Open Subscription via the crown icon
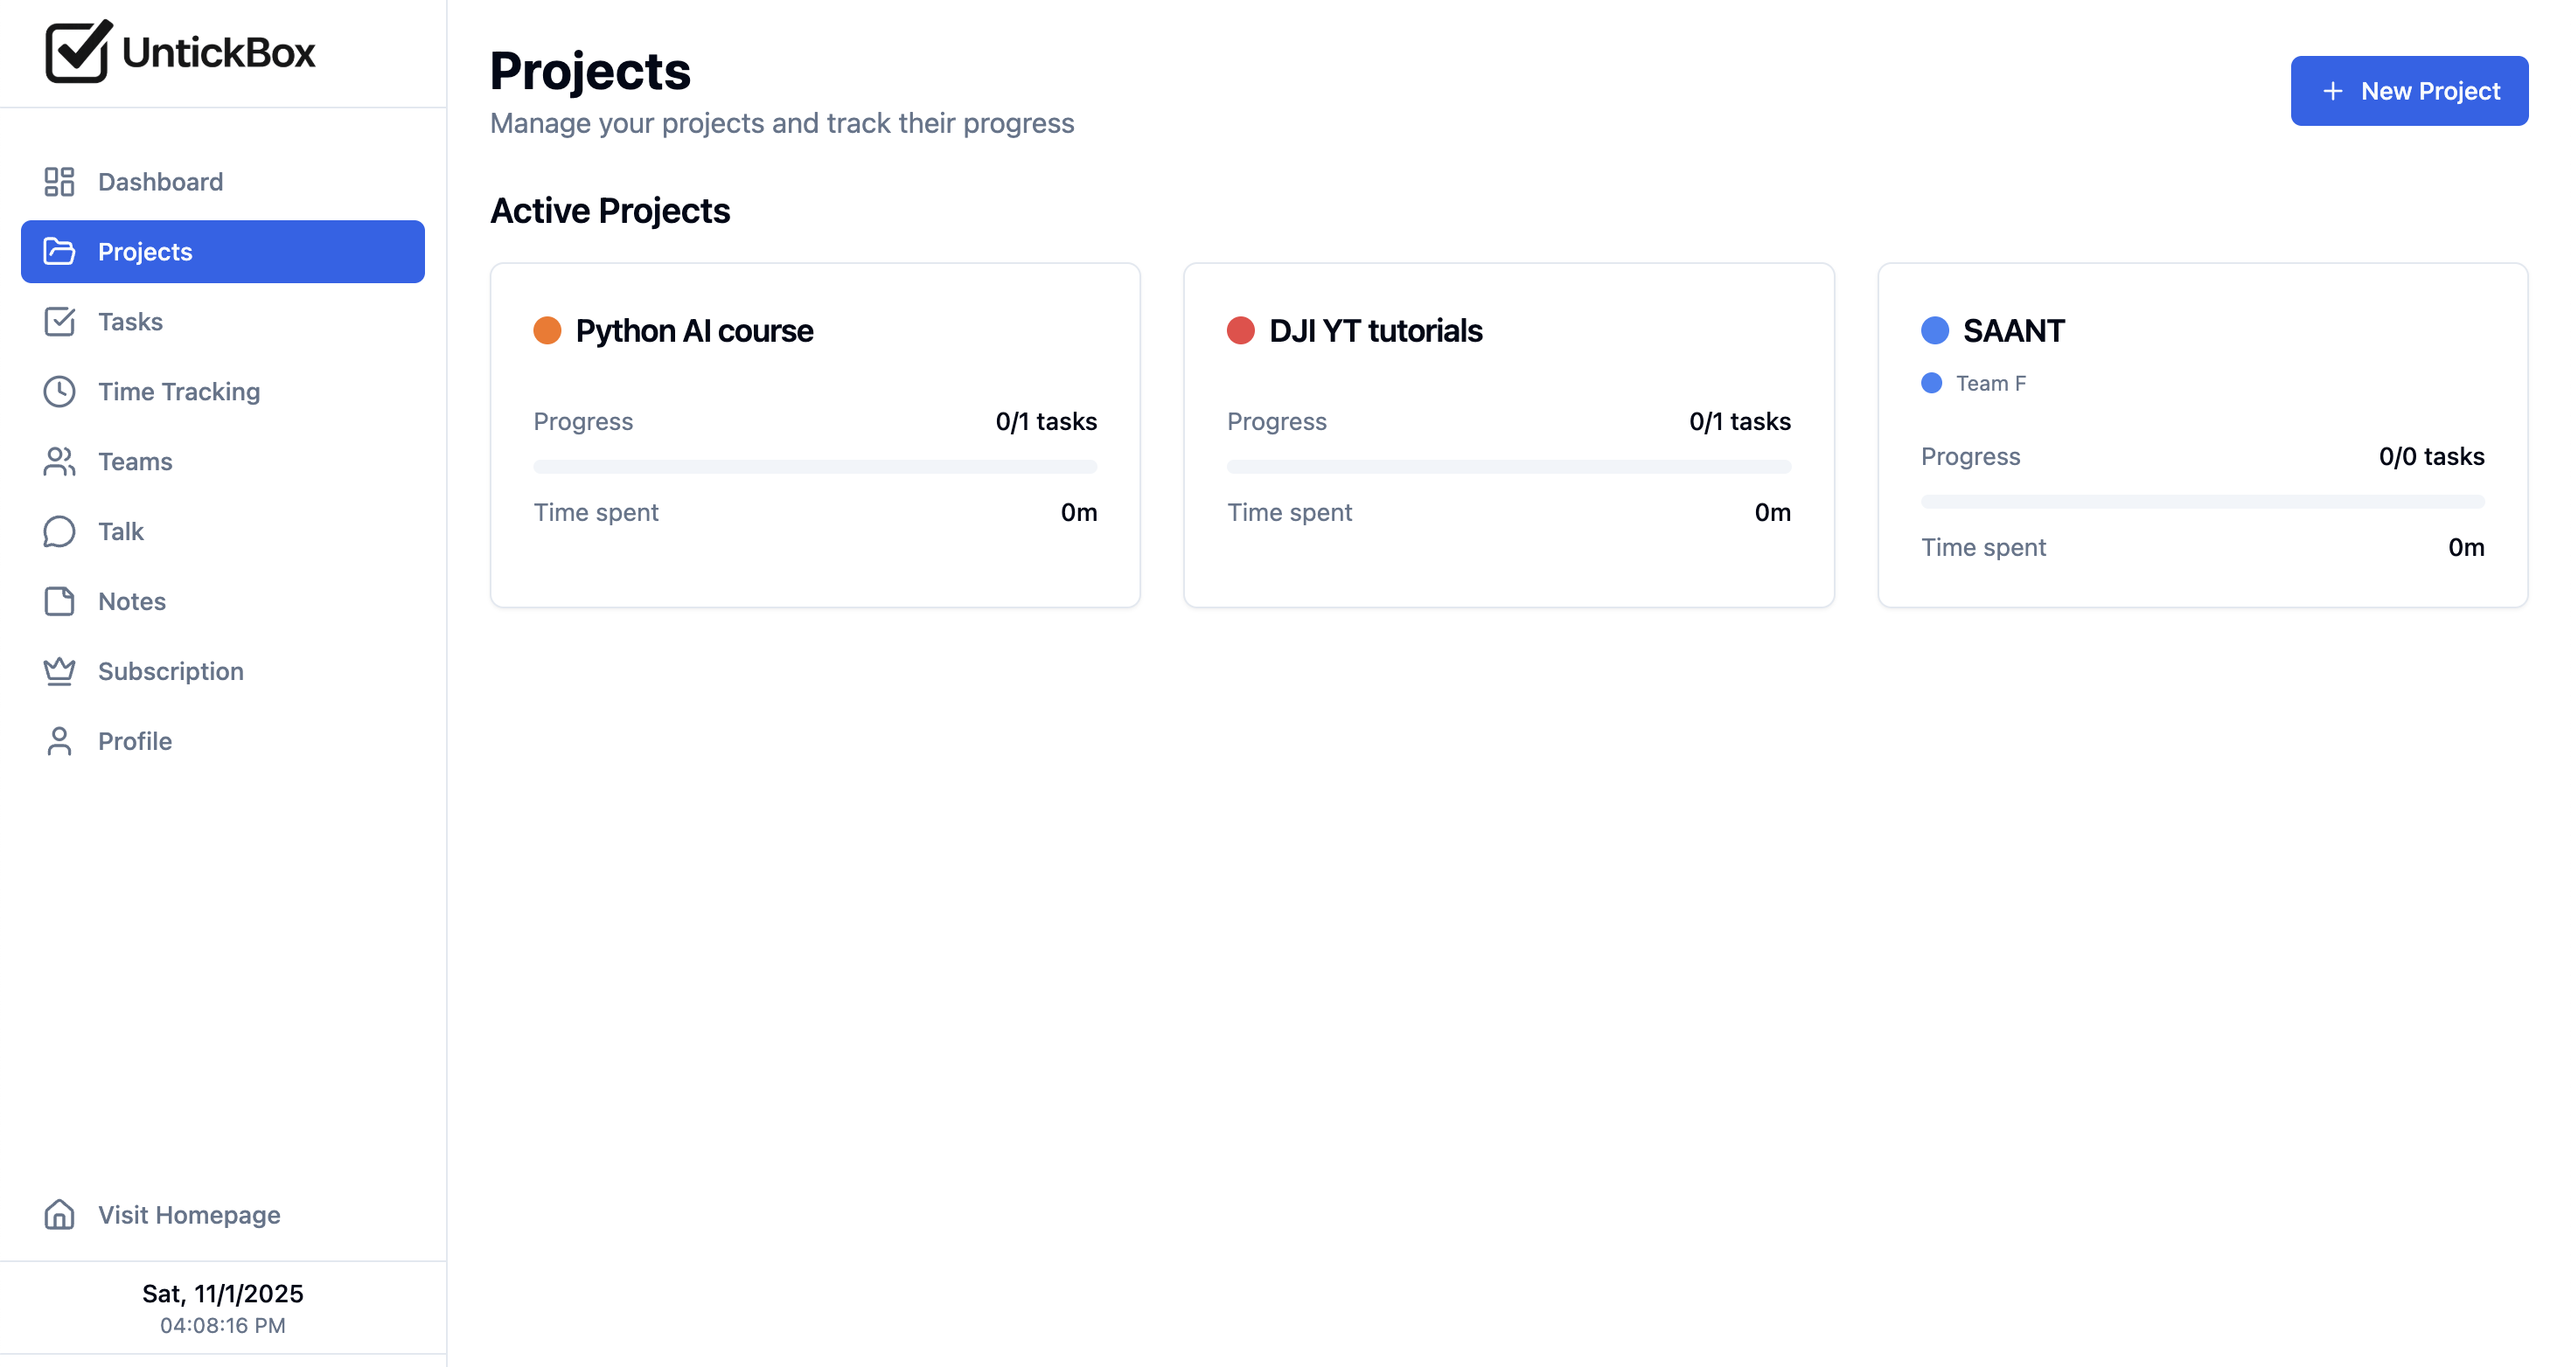The image size is (2571, 1367). click(59, 670)
